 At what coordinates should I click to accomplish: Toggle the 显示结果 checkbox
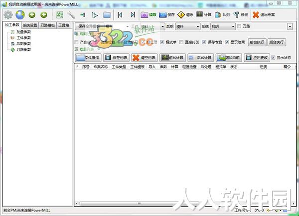click(227, 42)
